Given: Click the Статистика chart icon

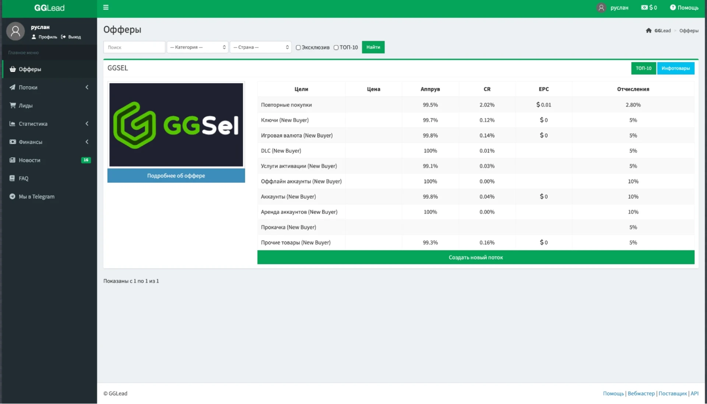Looking at the screenshot, I should tap(13, 124).
